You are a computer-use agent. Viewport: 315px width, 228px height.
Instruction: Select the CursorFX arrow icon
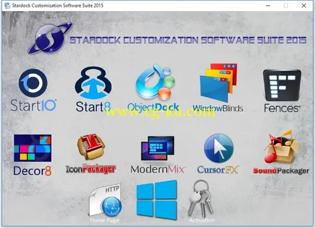click(x=218, y=148)
